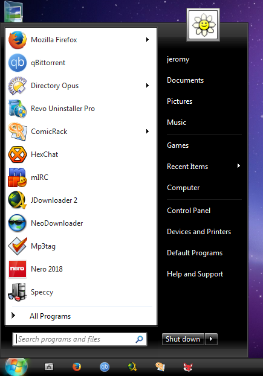Click the magnifier search icon
This screenshot has width=263, height=376.
tap(139, 339)
